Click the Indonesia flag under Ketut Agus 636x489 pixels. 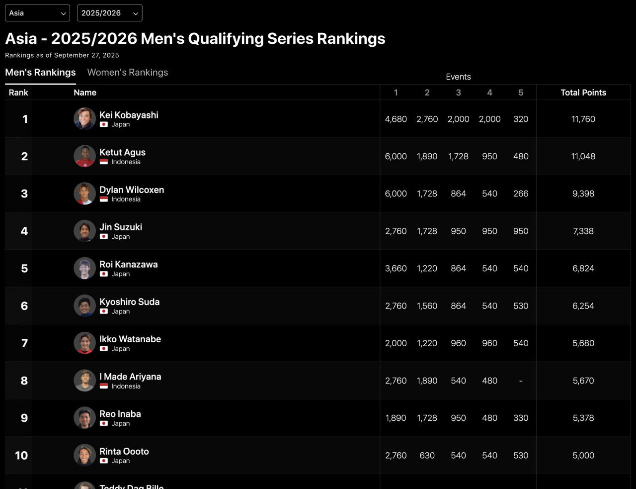[x=104, y=162]
